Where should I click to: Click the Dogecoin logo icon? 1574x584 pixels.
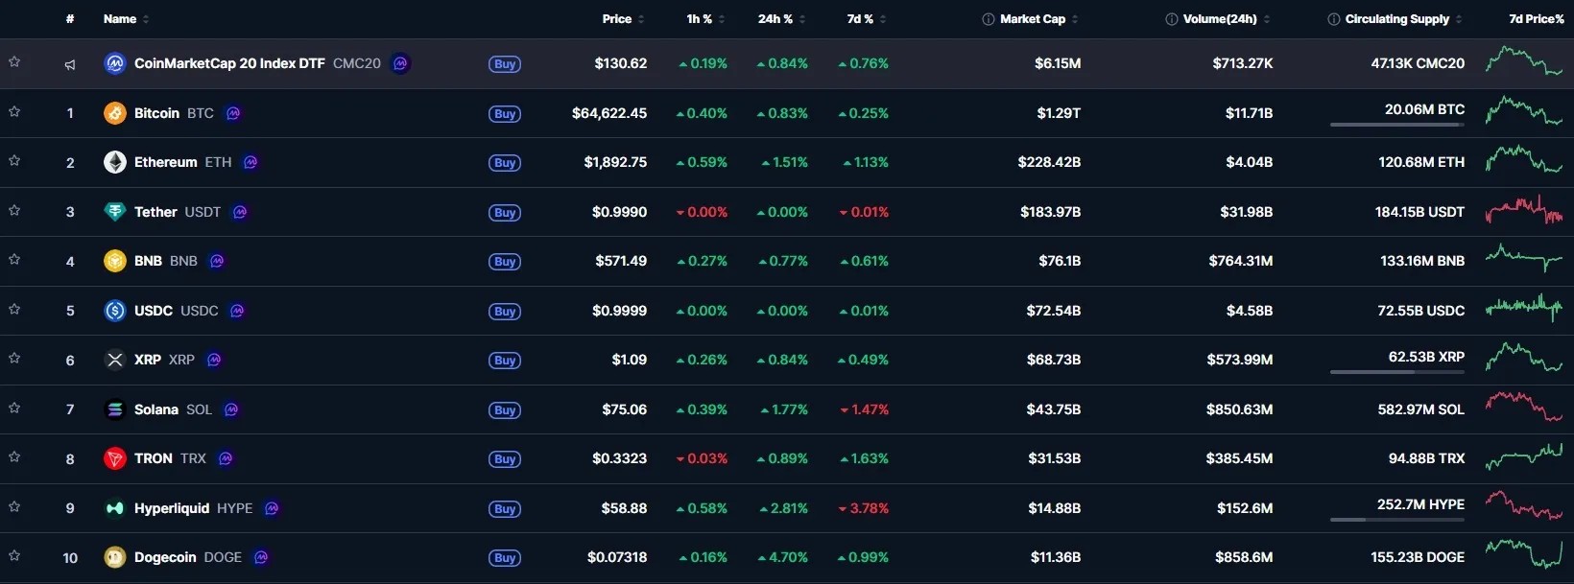[x=115, y=557]
